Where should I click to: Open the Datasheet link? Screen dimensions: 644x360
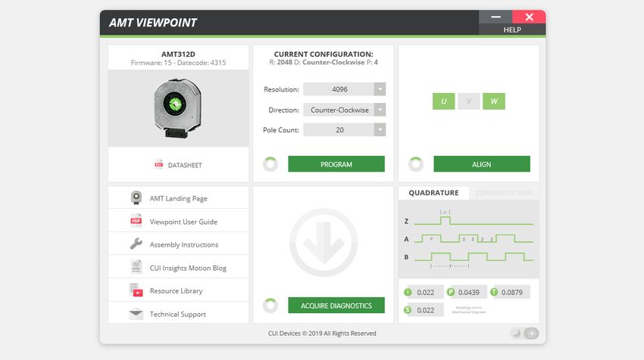[x=185, y=165]
